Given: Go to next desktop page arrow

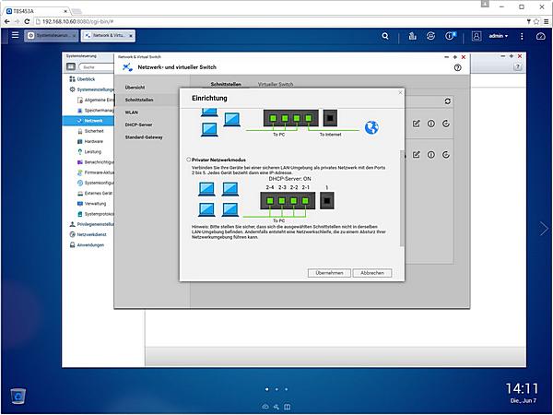Looking at the screenshot, I should pyautogui.click(x=544, y=229).
